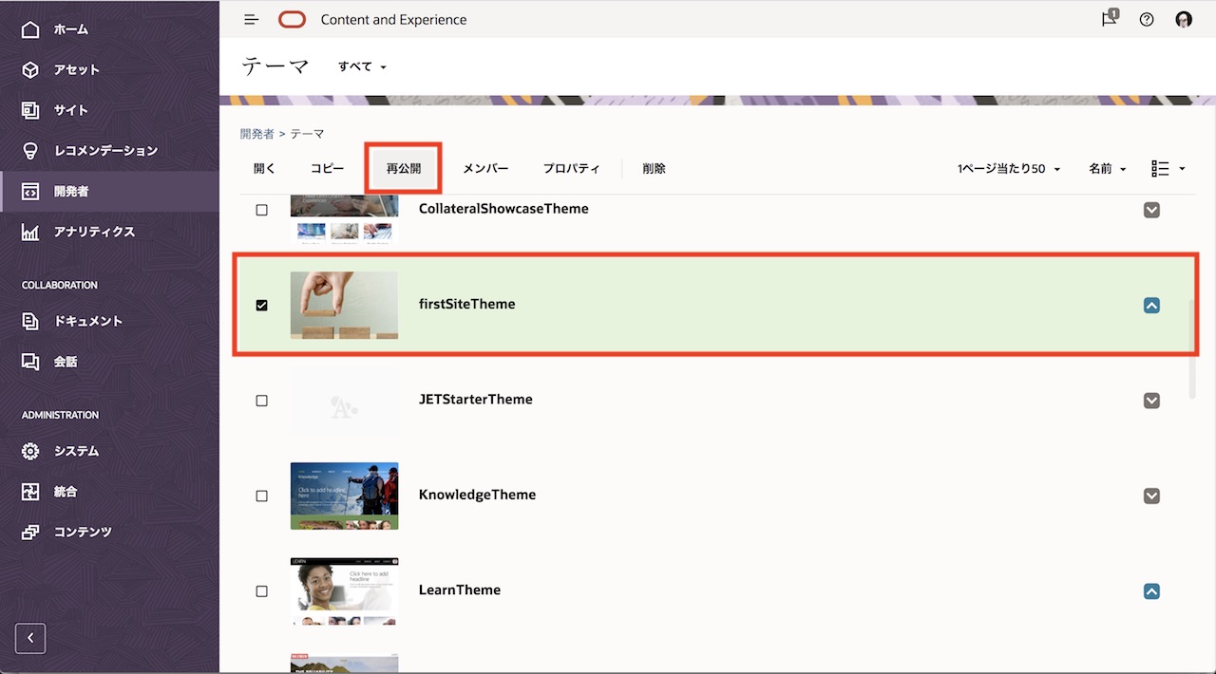Image resolution: width=1216 pixels, height=674 pixels.
Task: Select the JETStarterTheme checkbox
Action: (262, 401)
